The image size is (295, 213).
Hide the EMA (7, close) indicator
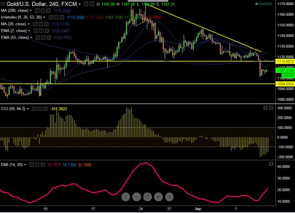click(x=36, y=31)
